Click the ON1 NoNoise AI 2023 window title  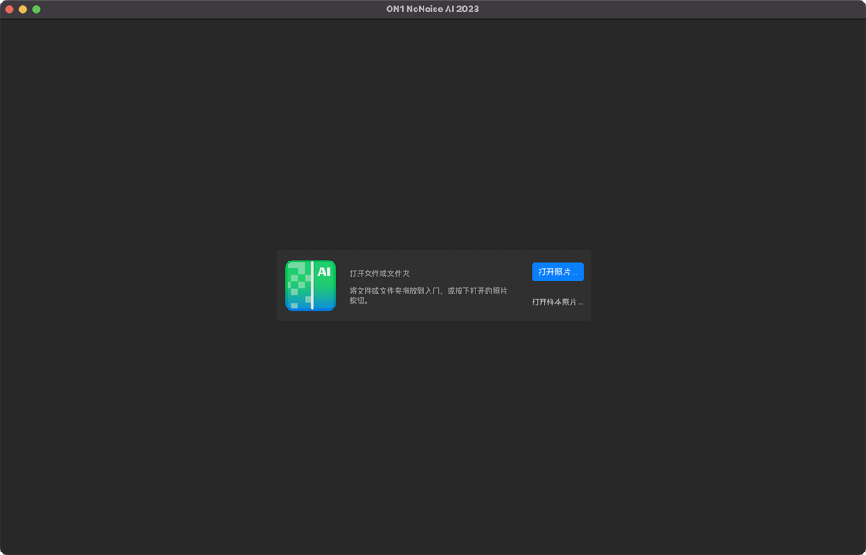click(x=432, y=9)
